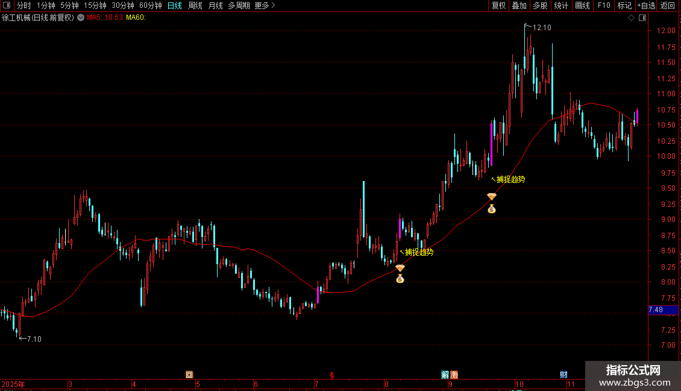The image size is (681, 391).
Task: Click the 7.10 low price marker
Action: click(x=34, y=339)
